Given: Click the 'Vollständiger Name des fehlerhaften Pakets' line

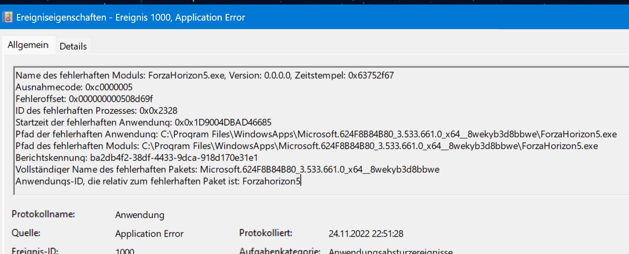Looking at the screenshot, I should [x=227, y=169].
